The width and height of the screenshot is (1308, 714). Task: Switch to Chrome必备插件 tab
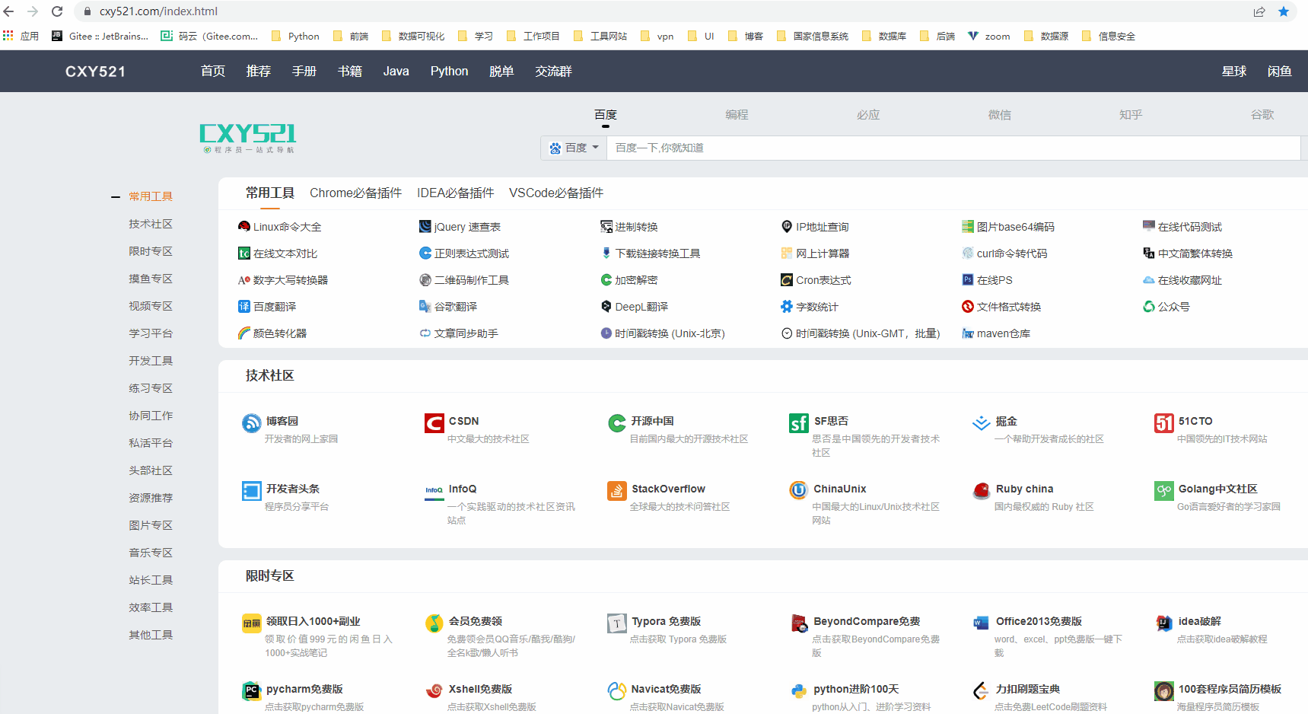pyautogui.click(x=355, y=193)
